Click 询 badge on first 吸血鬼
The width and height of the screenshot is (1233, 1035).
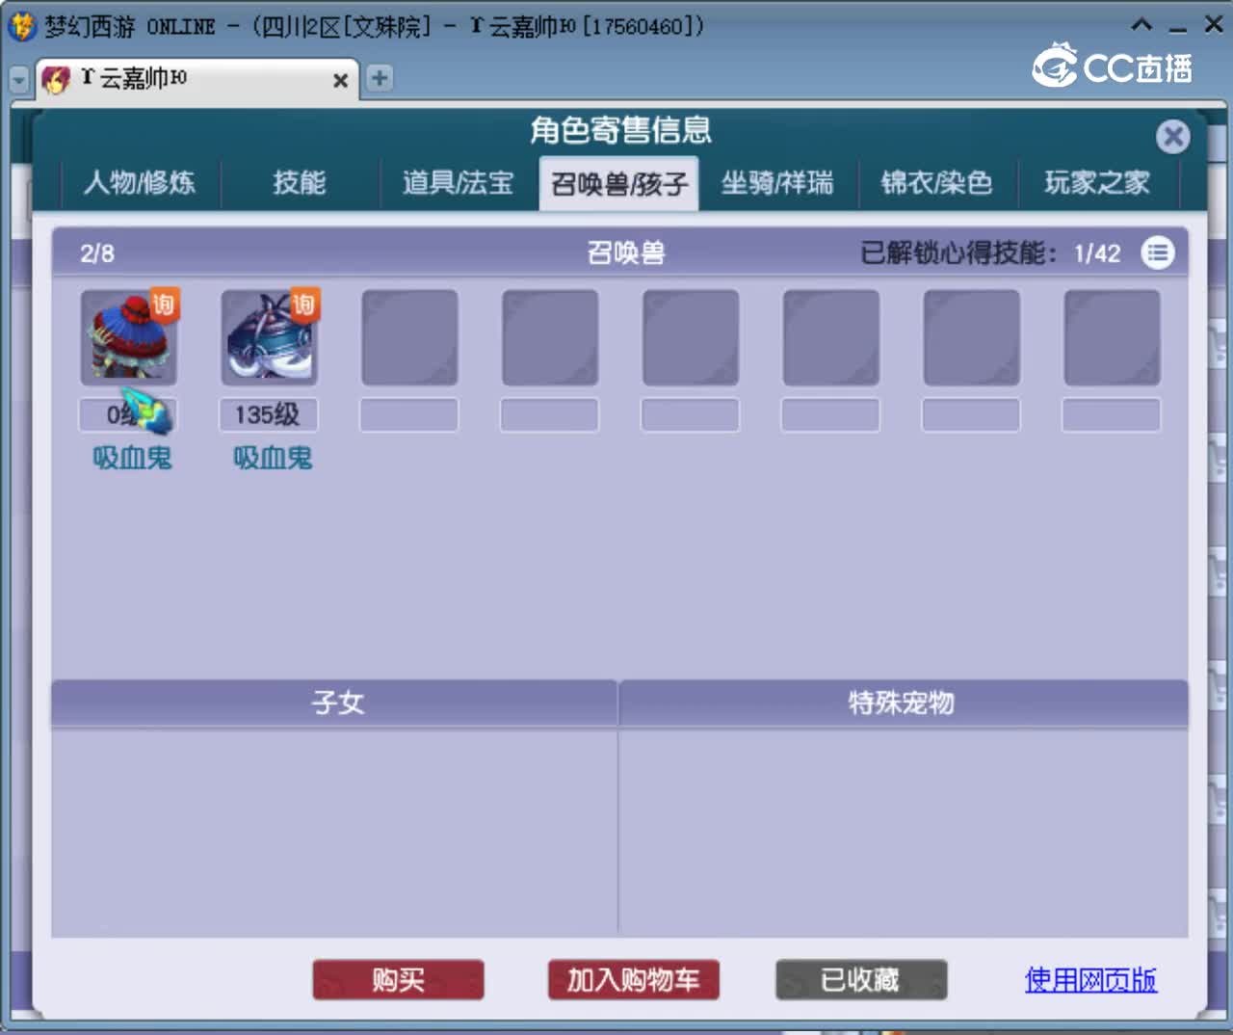click(164, 305)
